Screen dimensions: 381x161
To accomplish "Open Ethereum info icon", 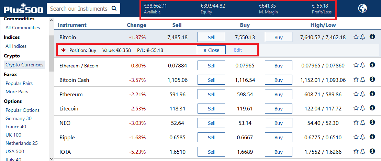I will click(372, 94).
